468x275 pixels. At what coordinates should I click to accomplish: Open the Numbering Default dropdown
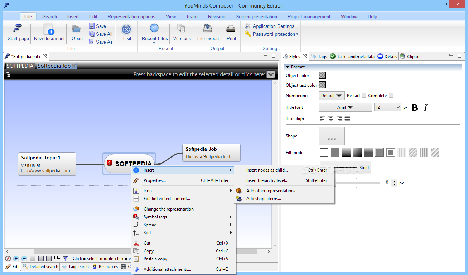(x=332, y=96)
